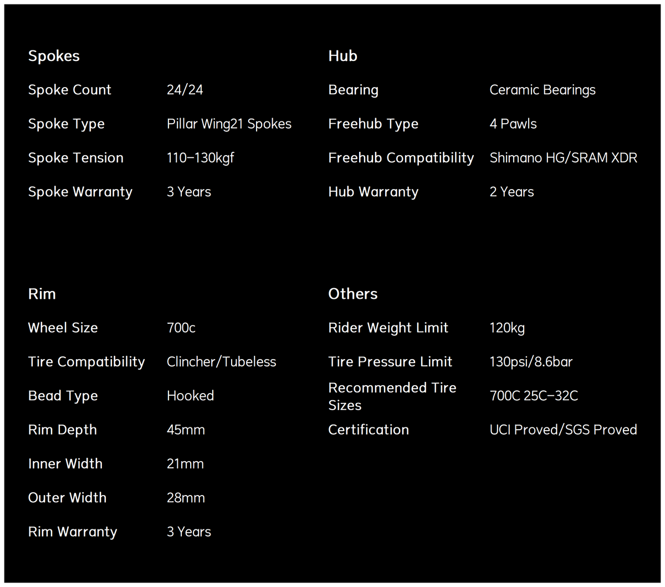
Task: Click the "700c" wheel size value
Action: (181, 328)
